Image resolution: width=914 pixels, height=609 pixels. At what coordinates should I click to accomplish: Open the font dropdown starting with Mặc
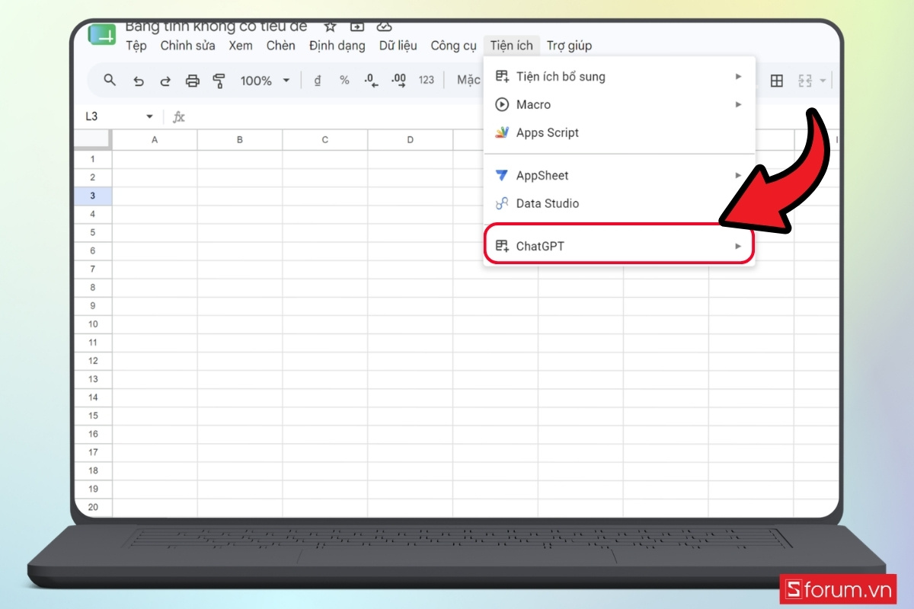(x=468, y=80)
